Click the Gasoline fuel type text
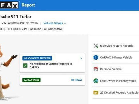 pyautogui.click(x=36, y=29)
